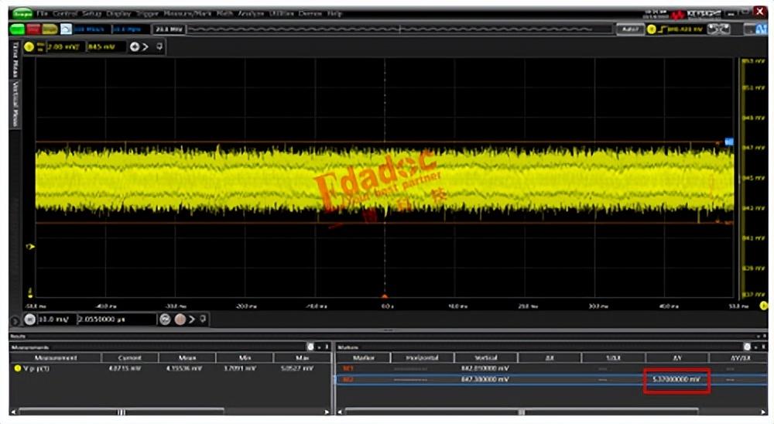The height and width of the screenshot is (424, 774).
Task: Click the rising edge trigger slope icon
Action: pos(661,29)
